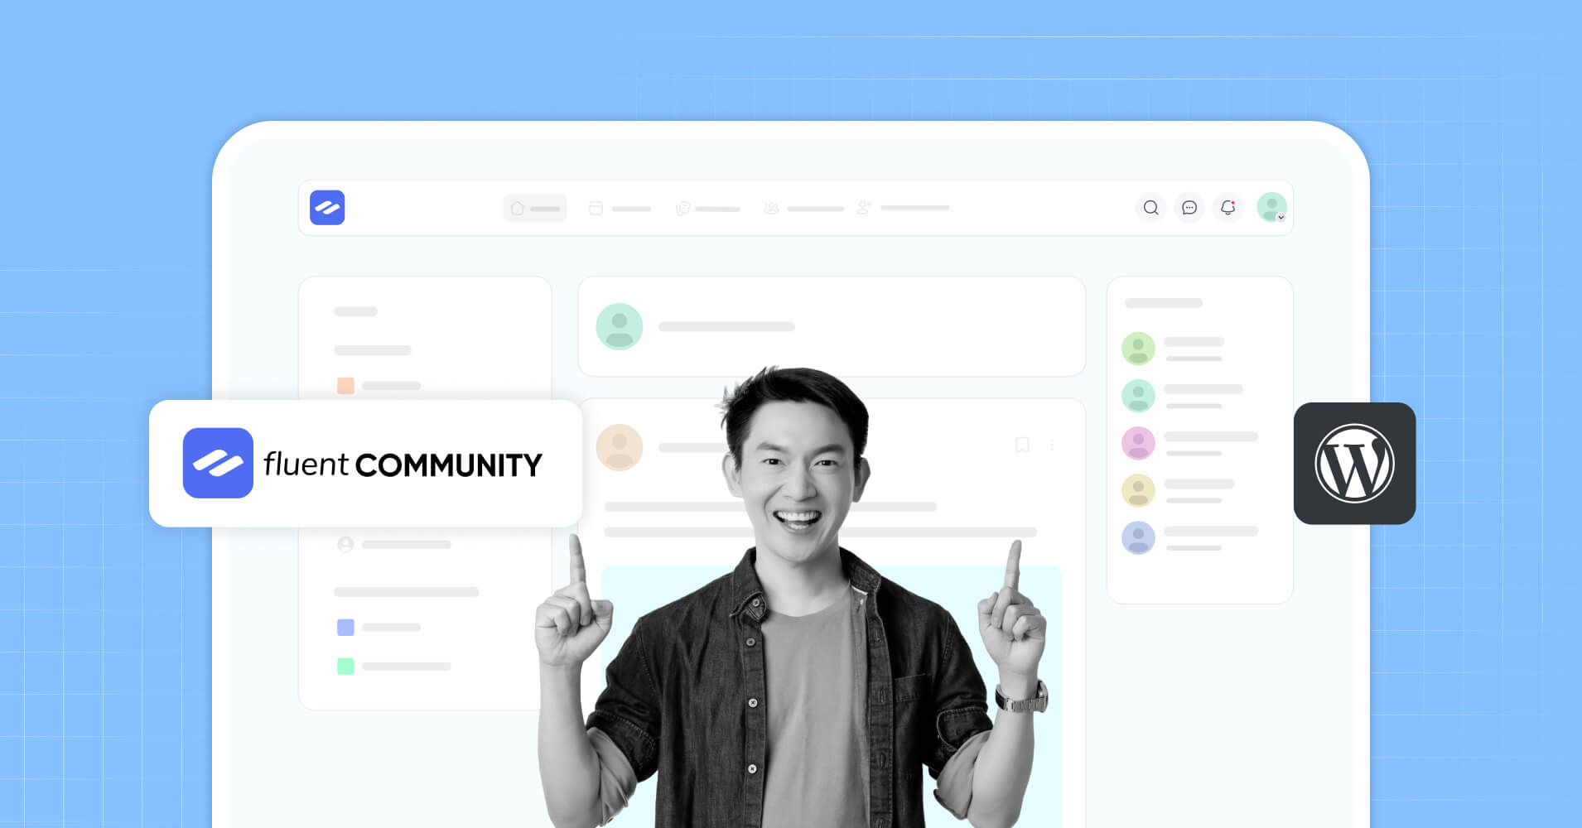Select the orange square space in left panel
The width and height of the screenshot is (1582, 828).
[x=345, y=386]
